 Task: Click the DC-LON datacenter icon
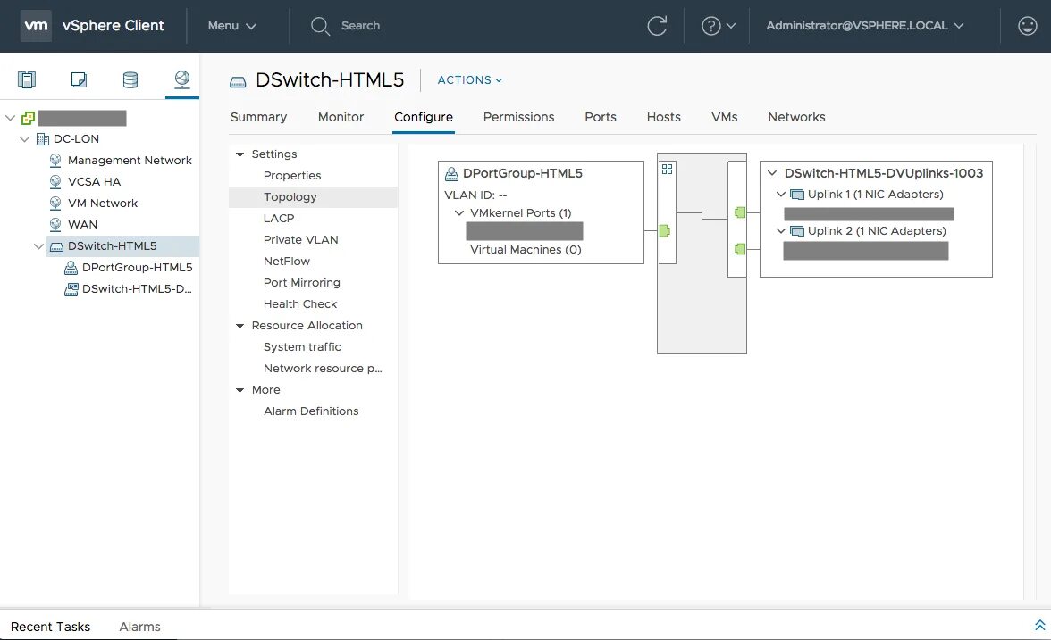pos(43,139)
